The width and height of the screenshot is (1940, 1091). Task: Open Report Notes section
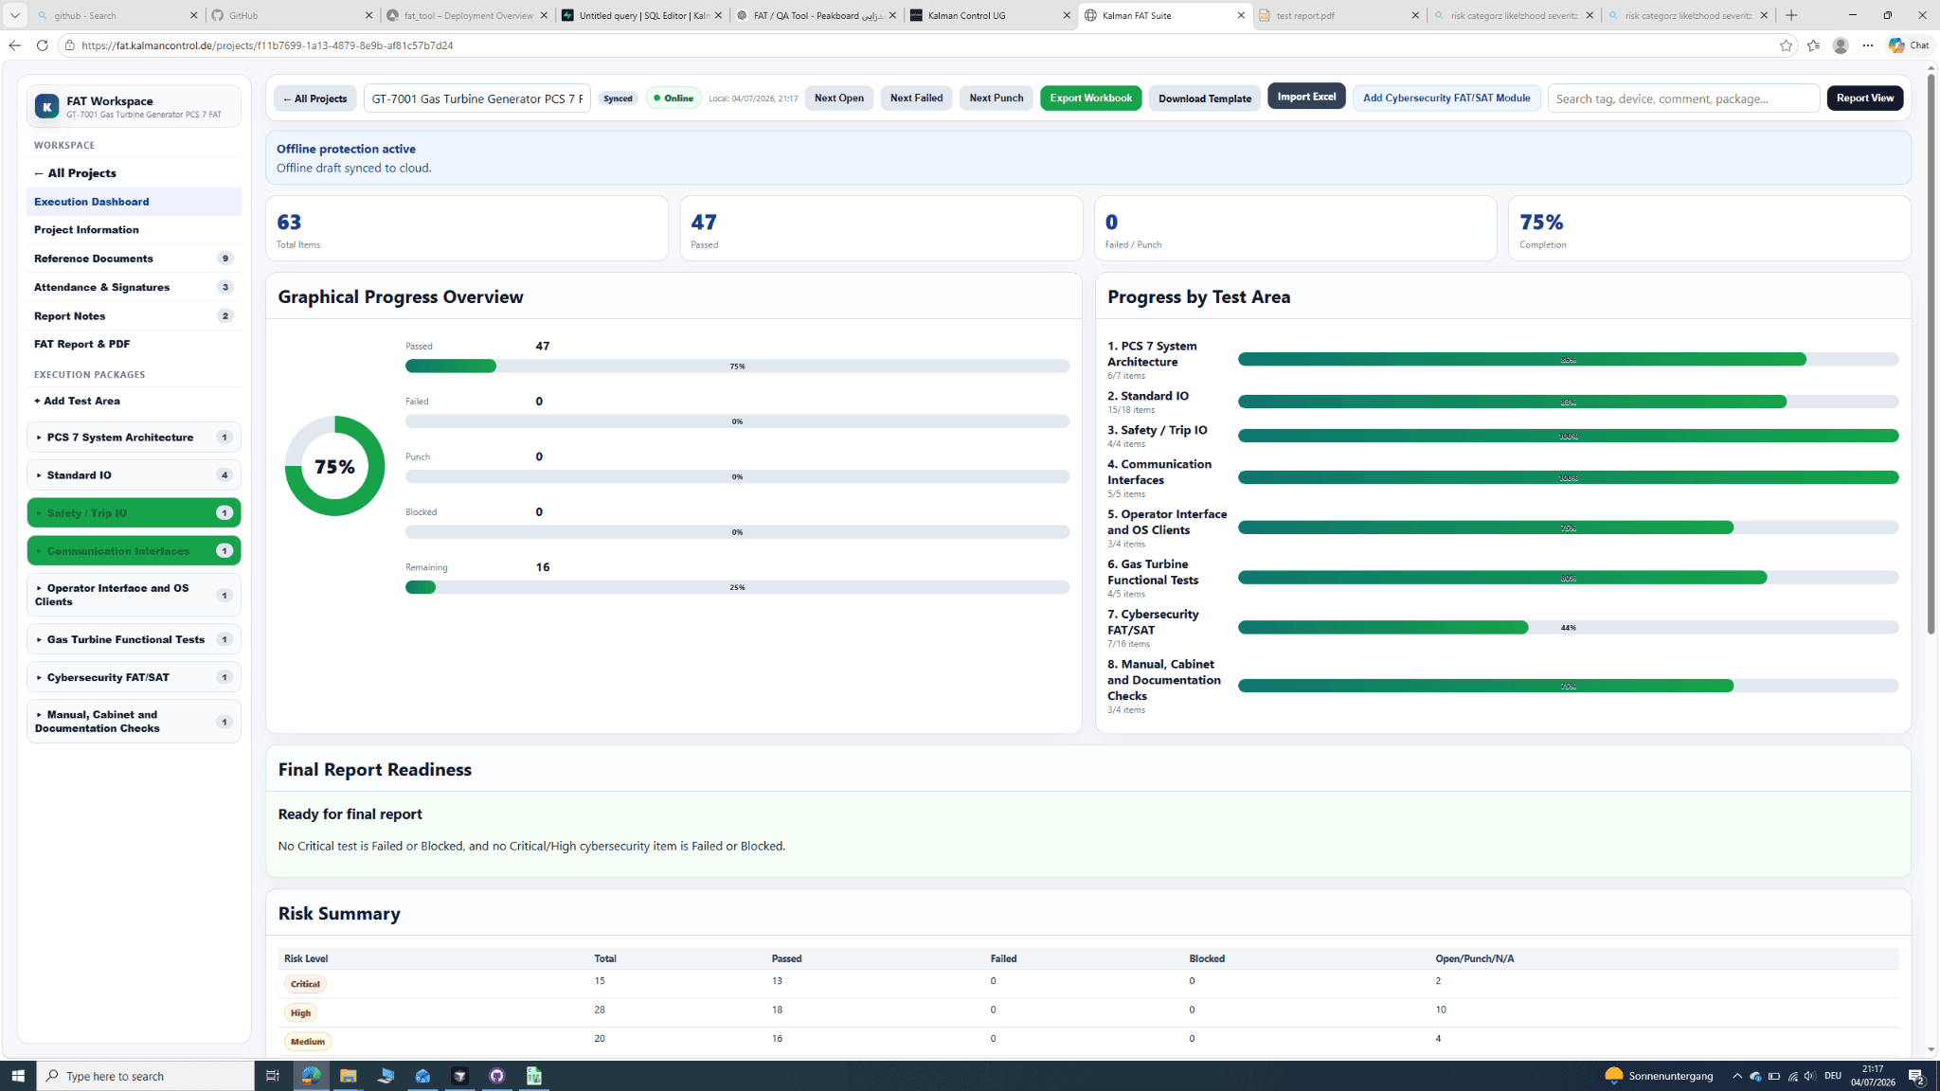click(134, 316)
